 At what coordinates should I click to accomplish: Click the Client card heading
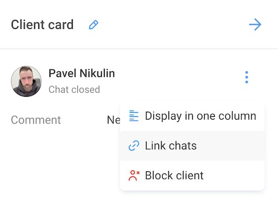(x=42, y=24)
